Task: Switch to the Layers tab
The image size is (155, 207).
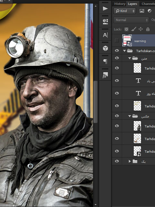Action: [x=132, y=4]
